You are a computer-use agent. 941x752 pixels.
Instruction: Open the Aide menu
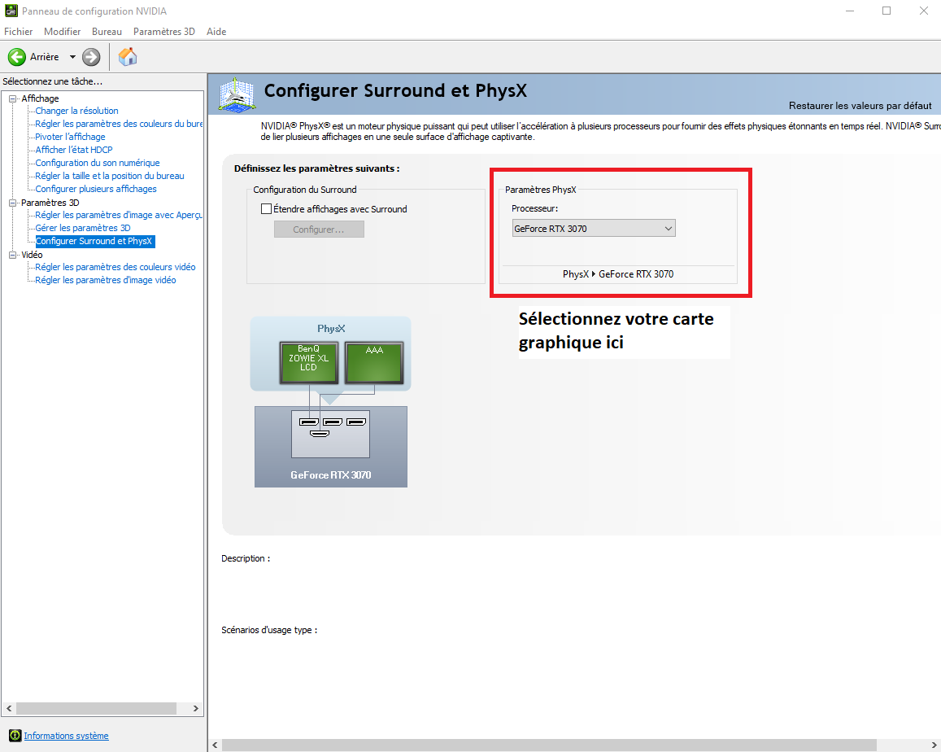click(216, 31)
